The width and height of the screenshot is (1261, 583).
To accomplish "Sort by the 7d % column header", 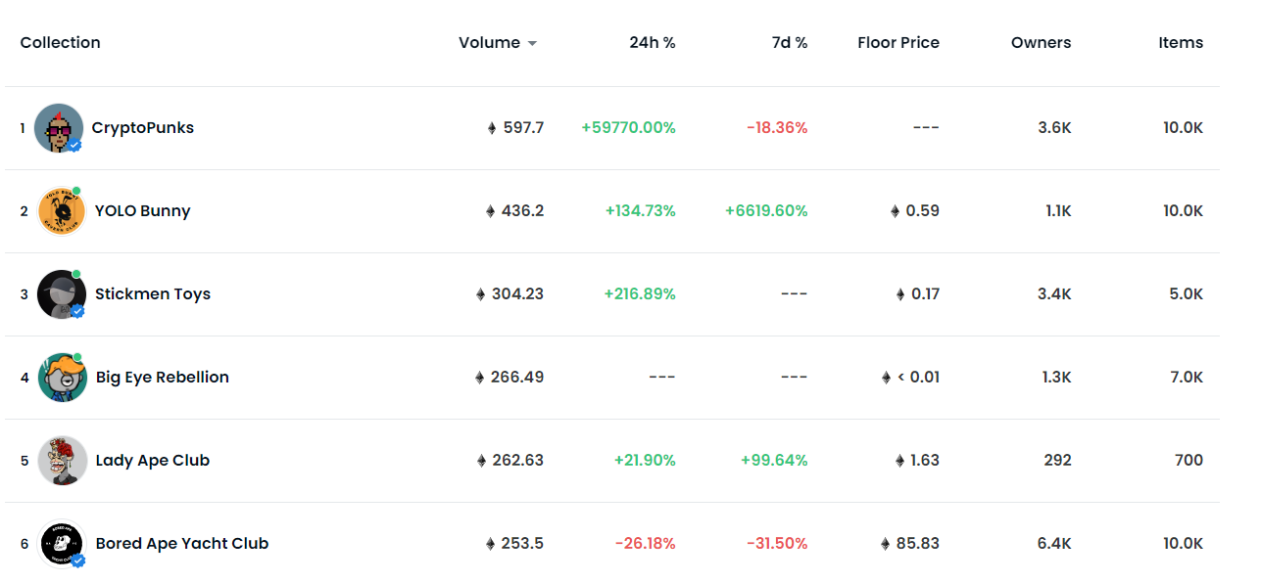I will [789, 43].
